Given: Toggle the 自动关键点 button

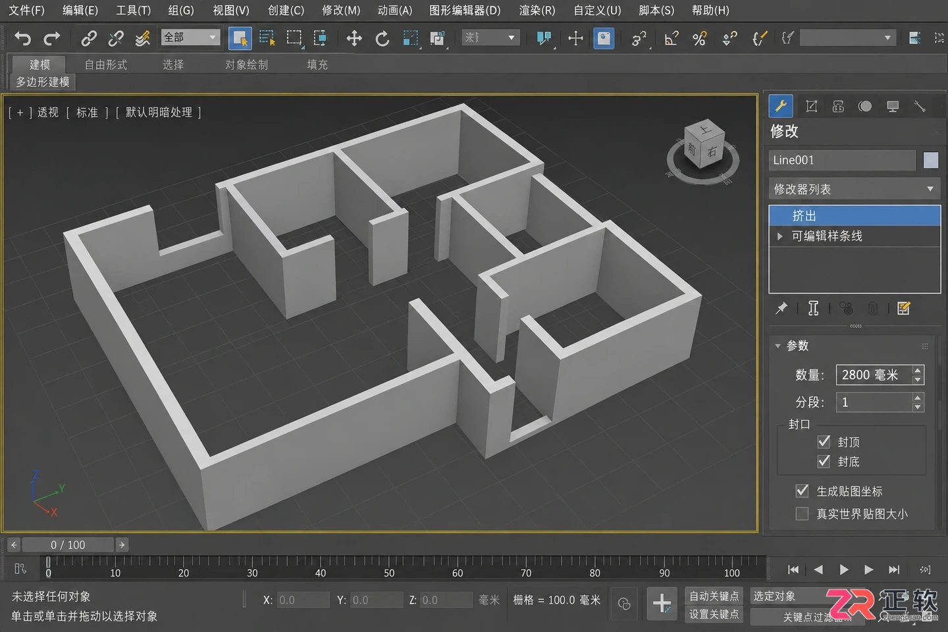Looking at the screenshot, I should pos(714,596).
